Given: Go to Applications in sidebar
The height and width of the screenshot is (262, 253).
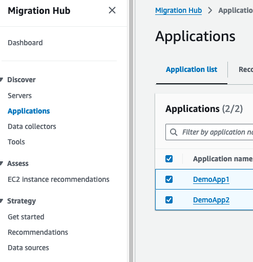Looking at the screenshot, I should tap(29, 111).
